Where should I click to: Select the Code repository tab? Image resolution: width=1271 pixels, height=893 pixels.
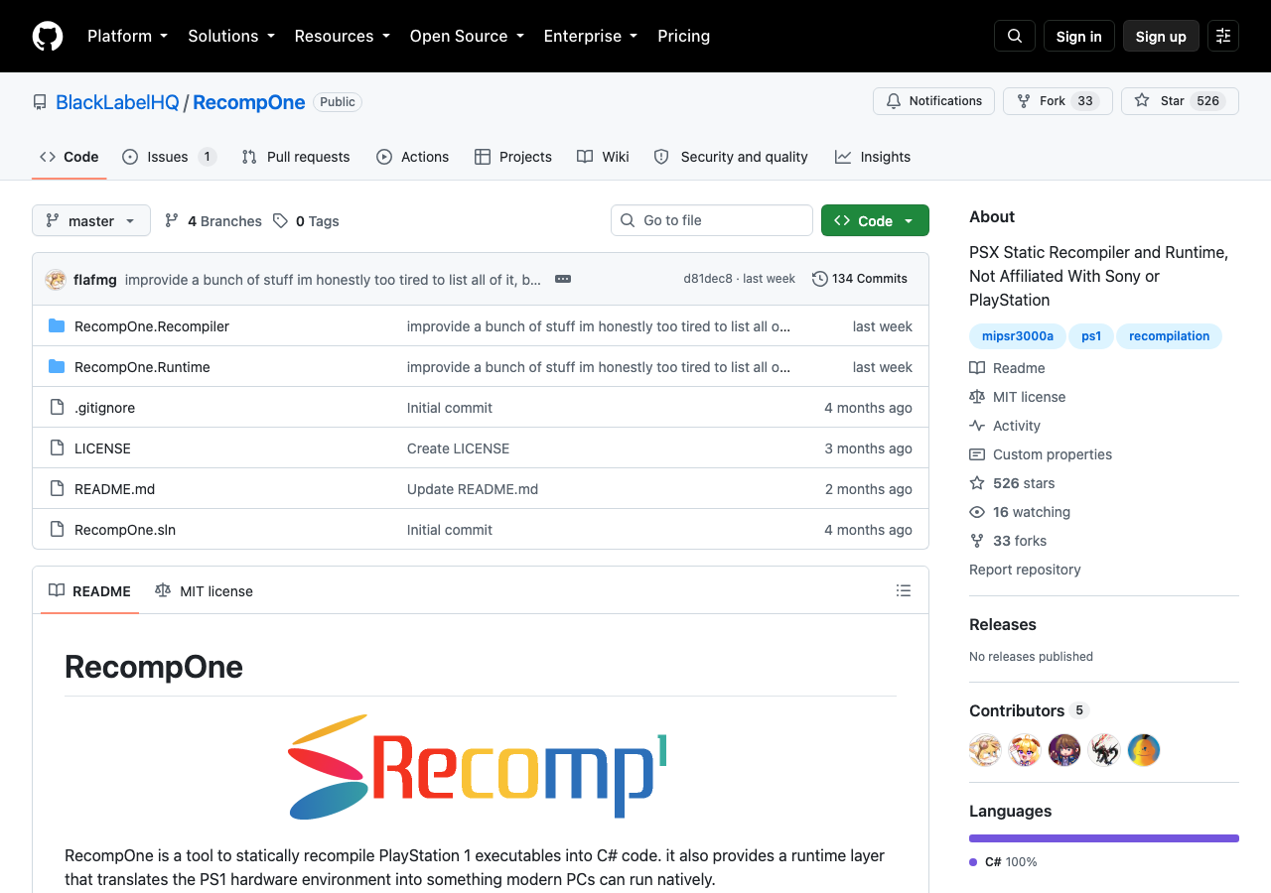pyautogui.click(x=70, y=157)
